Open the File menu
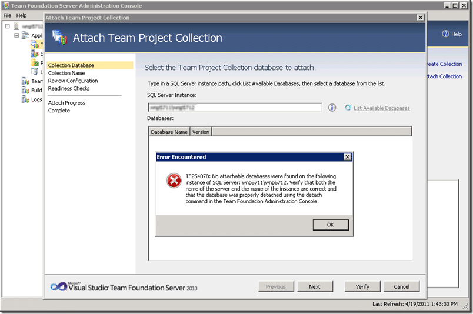Image resolution: width=473 pixels, height=314 pixels. tap(7, 15)
